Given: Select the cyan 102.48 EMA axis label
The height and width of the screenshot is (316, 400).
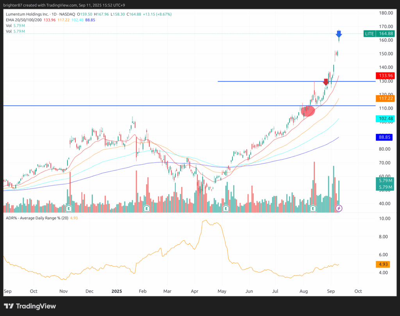Looking at the screenshot, I should [x=385, y=119].
